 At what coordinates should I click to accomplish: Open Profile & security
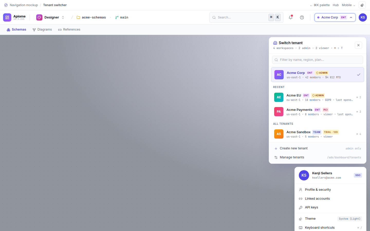330,190
